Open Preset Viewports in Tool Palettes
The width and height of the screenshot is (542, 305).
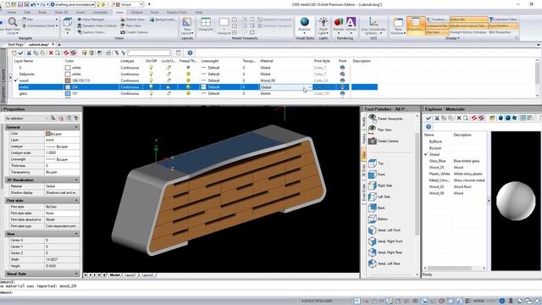tap(385, 119)
